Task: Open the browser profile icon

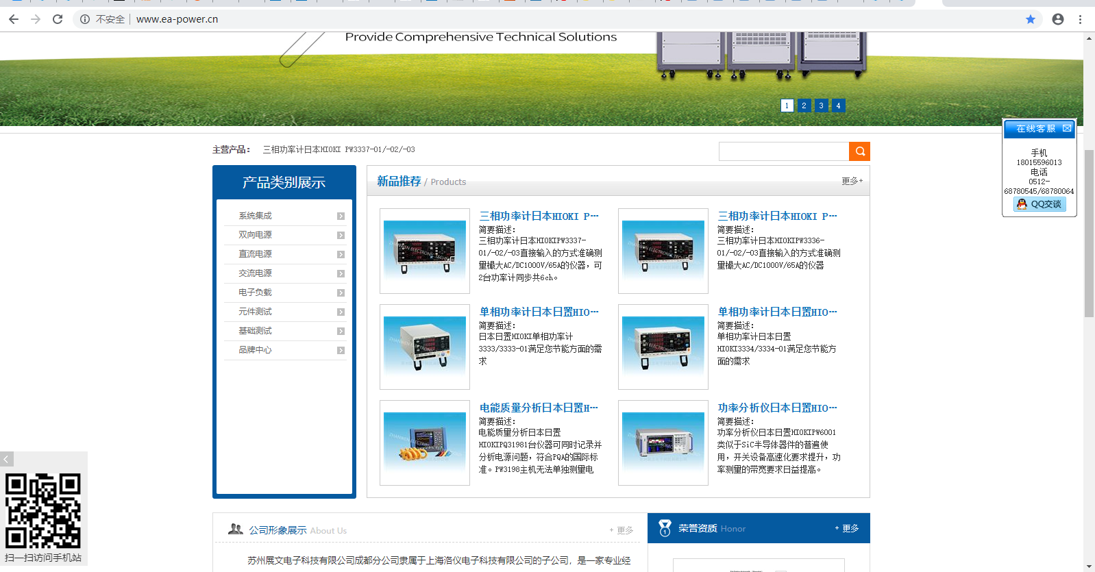Action: (1058, 19)
